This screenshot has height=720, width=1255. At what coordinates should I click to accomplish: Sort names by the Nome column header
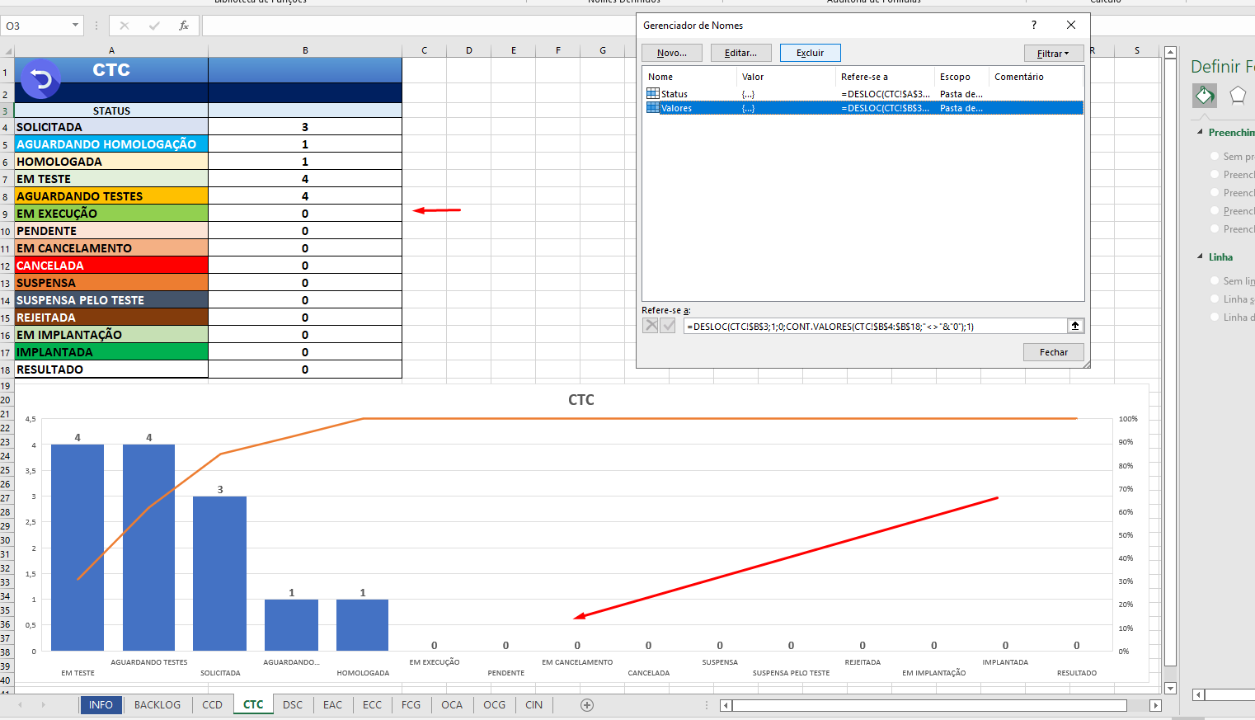pyautogui.click(x=689, y=77)
